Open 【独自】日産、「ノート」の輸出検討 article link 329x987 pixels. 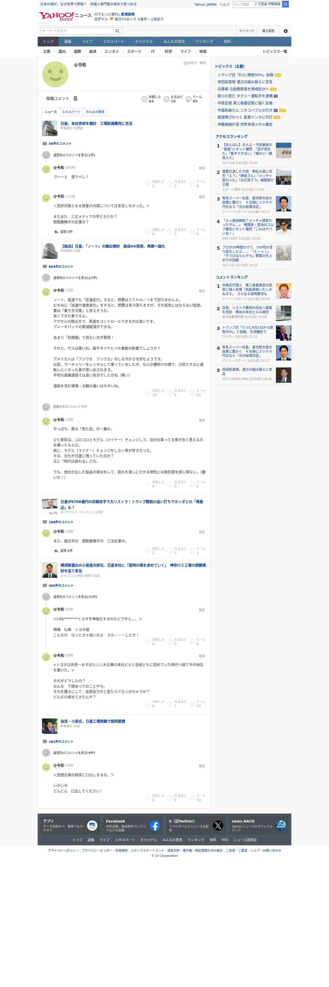coord(112,246)
